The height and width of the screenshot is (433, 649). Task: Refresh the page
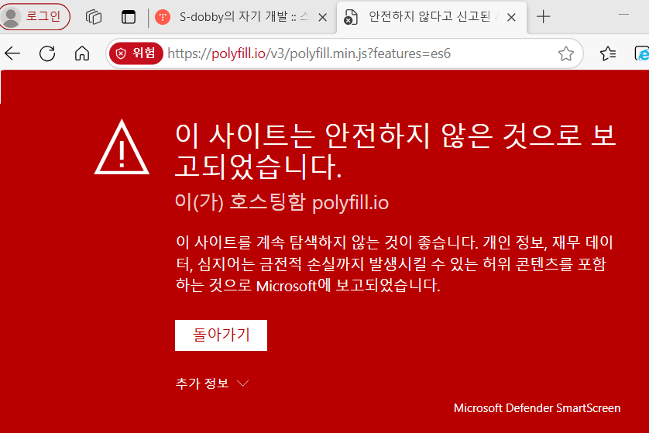point(47,53)
